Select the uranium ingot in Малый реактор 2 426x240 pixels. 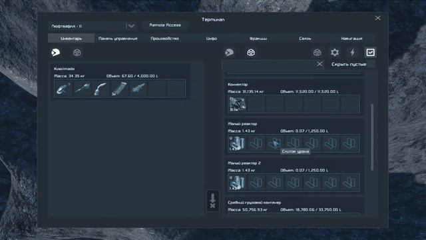237,183
